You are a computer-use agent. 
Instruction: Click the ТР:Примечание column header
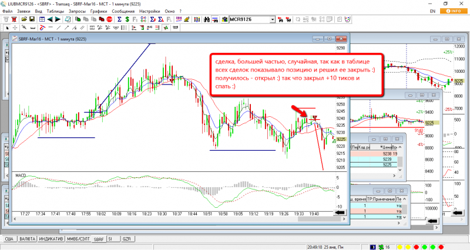coord(381,199)
